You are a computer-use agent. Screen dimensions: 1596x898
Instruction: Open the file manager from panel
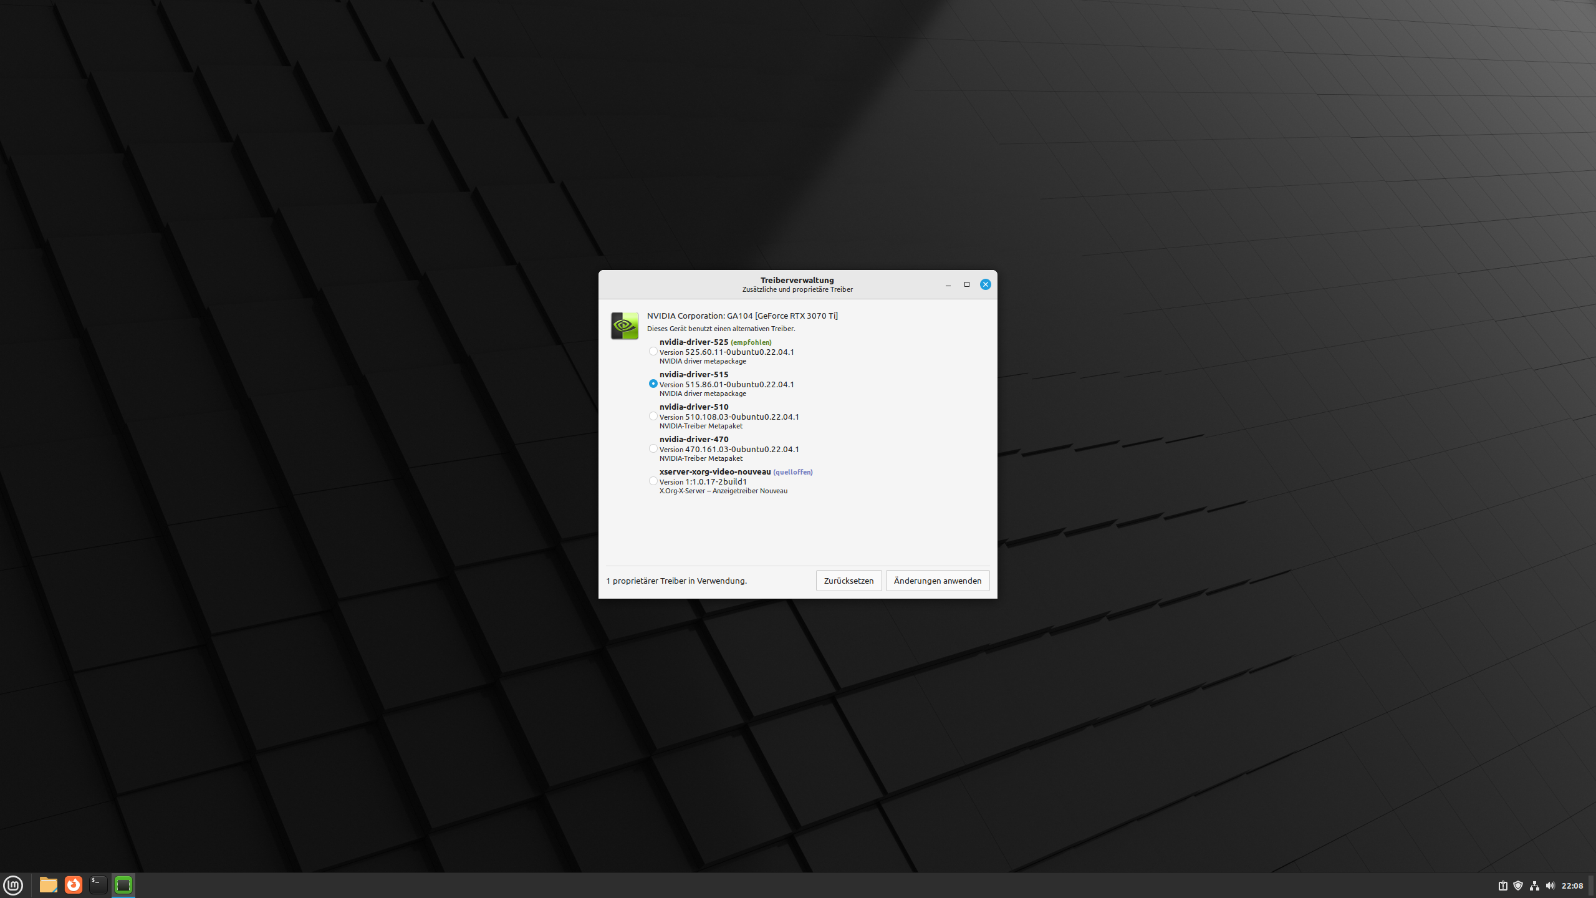(x=48, y=885)
